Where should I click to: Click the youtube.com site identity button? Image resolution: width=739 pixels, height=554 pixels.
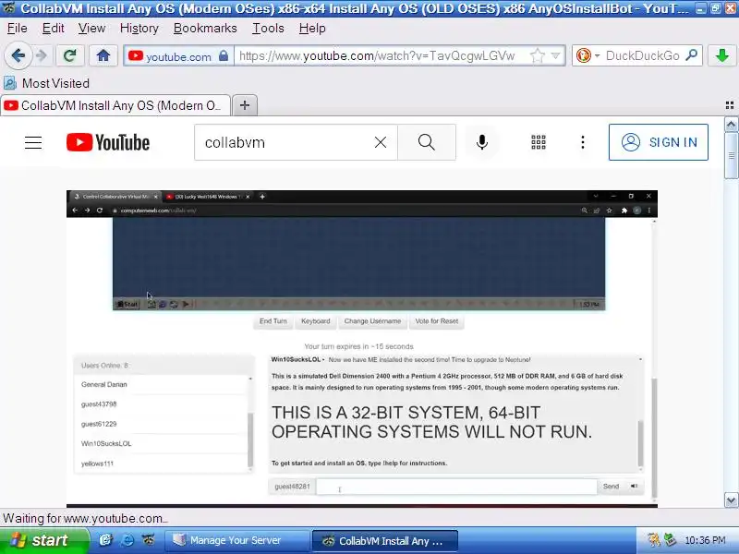[x=178, y=56]
